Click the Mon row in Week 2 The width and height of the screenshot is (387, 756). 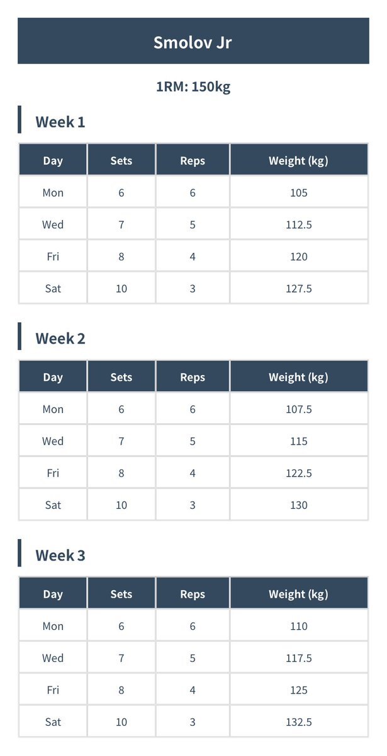tap(194, 409)
